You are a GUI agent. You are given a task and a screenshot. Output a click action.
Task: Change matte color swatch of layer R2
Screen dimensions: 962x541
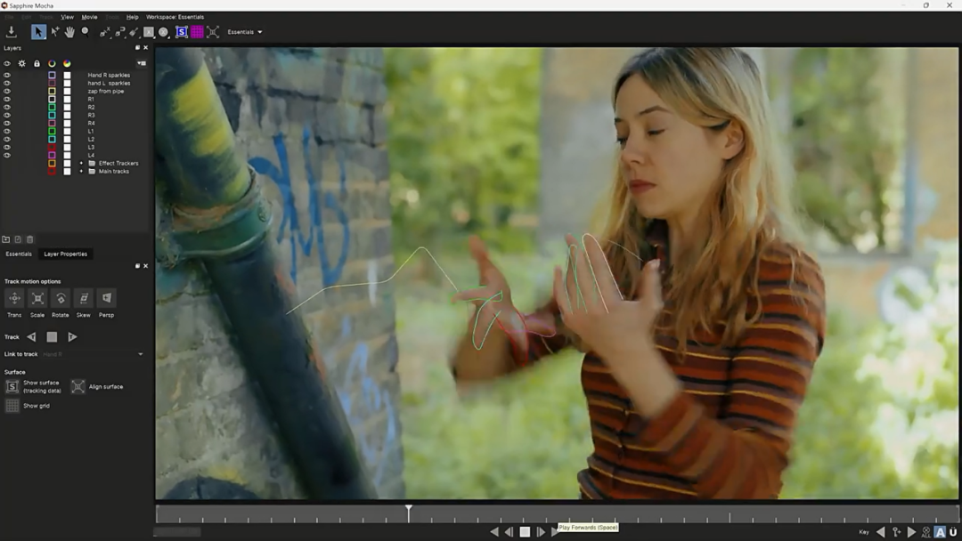(x=67, y=107)
